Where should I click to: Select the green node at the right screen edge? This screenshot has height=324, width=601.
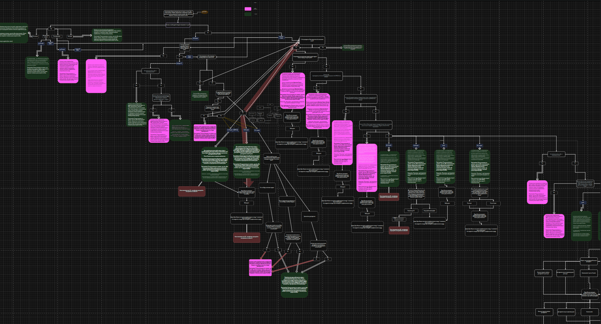(x=581, y=226)
